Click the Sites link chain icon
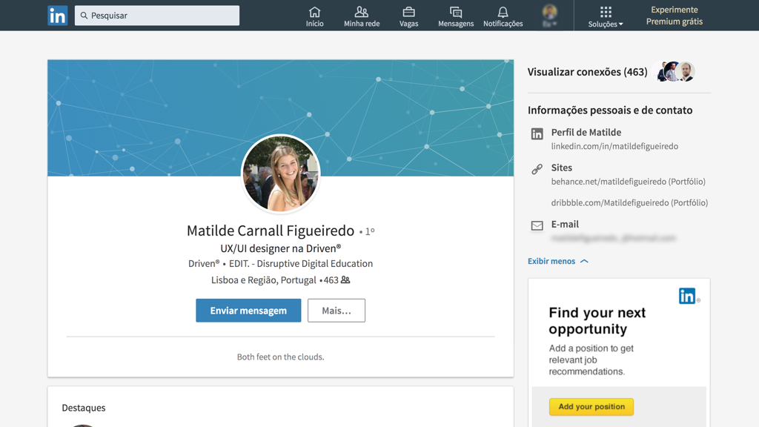This screenshot has width=759, height=427. [x=537, y=169]
